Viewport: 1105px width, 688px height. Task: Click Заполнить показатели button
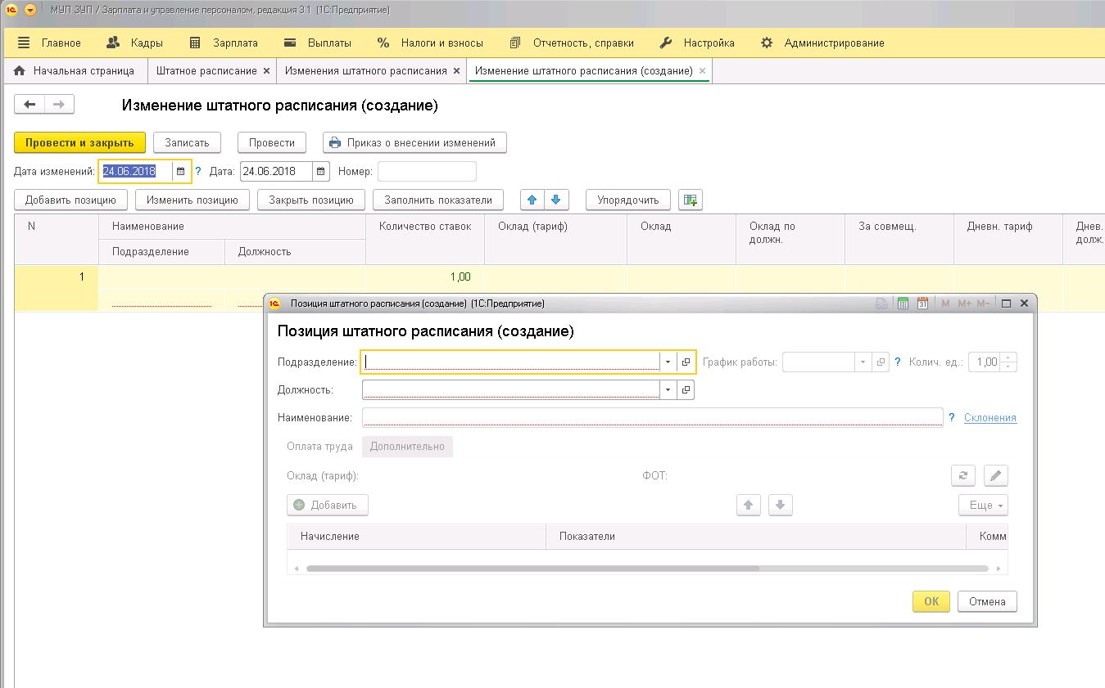pos(438,200)
